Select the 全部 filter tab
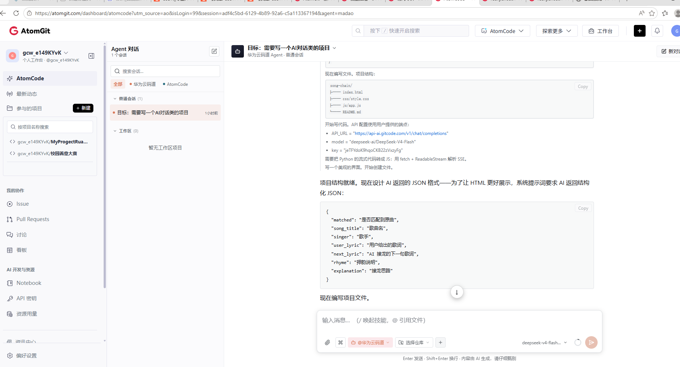680x367 pixels. tap(118, 84)
